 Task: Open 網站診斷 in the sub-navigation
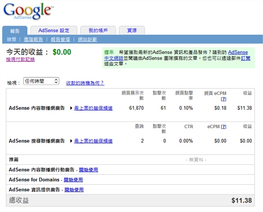(87, 39)
